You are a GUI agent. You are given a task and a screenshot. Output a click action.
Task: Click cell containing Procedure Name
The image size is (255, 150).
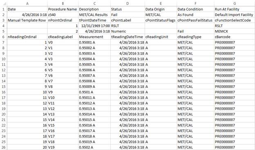pyautogui.click(x=63, y=9)
